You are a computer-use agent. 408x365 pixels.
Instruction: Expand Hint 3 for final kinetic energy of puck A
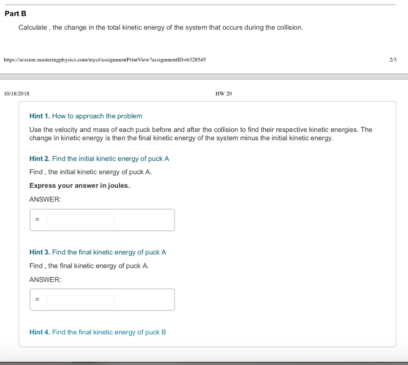click(x=98, y=252)
